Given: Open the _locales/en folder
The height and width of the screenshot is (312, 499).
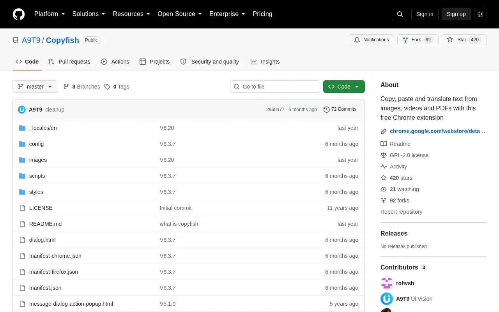Looking at the screenshot, I should pos(43,128).
